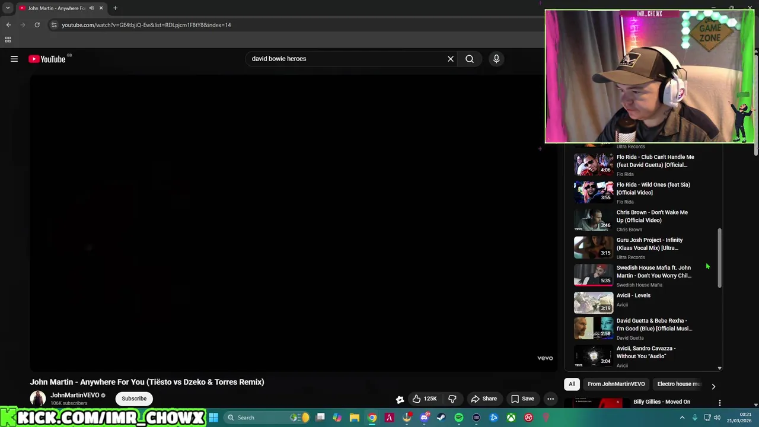759x427 pixels.
Task: Open the more actions ellipsis menu
Action: tap(550, 399)
